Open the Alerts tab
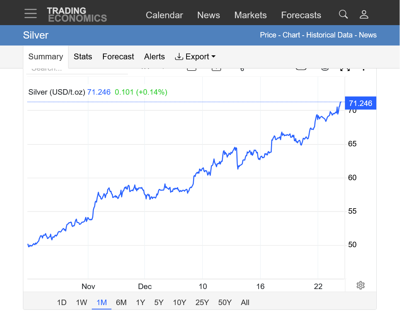The height and width of the screenshot is (328, 400). click(x=154, y=57)
